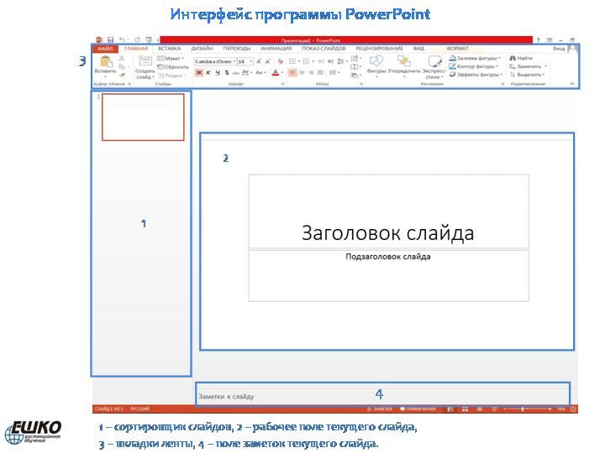
Task: Toggle Strikethrough abc formatting
Action: (236, 73)
